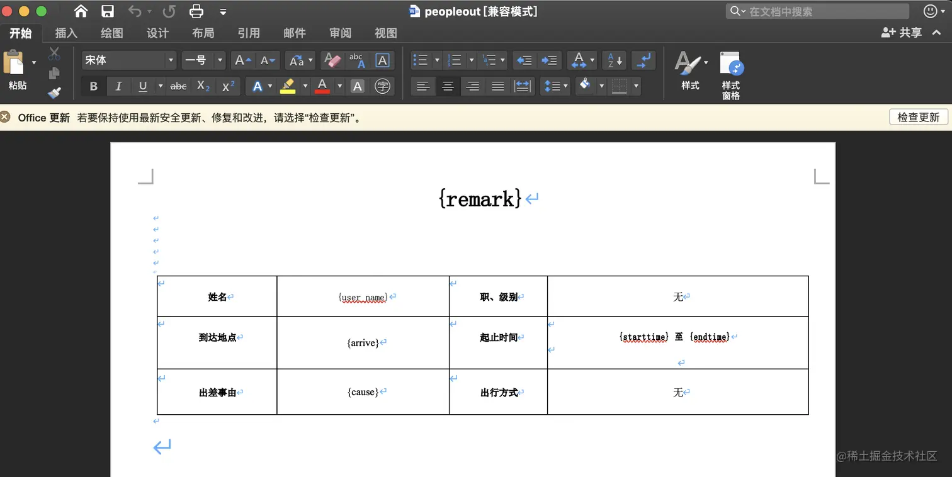Apply distributed alignment
Viewport: 952px width, 477px height.
pos(522,86)
